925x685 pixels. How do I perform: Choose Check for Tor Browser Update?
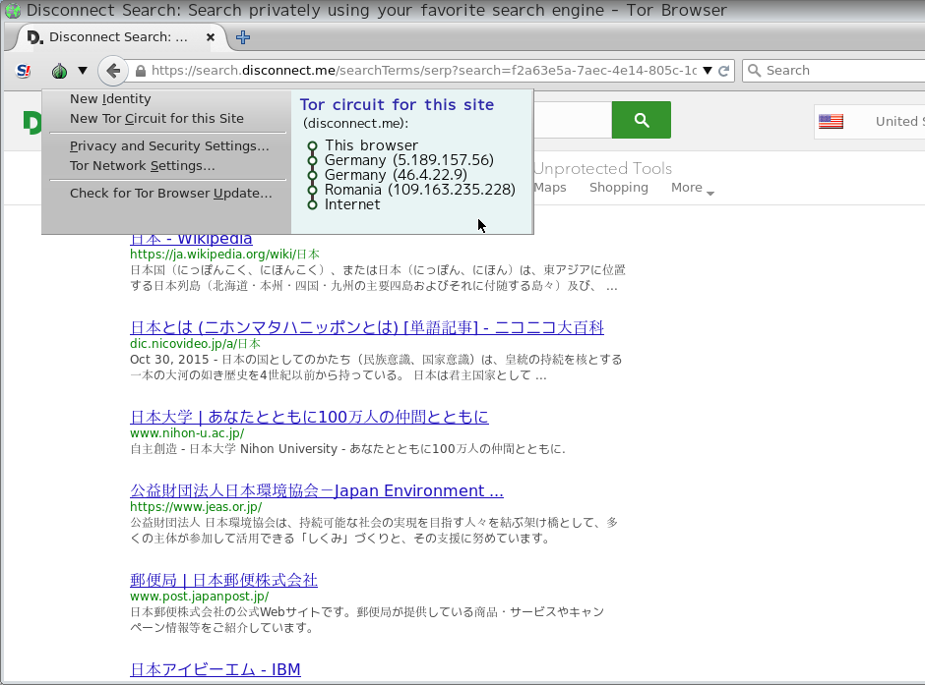171,194
